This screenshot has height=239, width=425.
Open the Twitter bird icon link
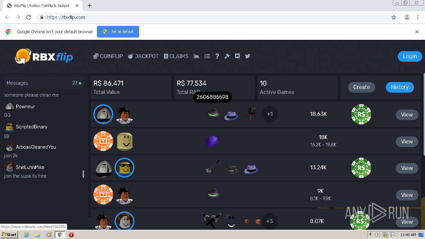pyautogui.click(x=248, y=56)
